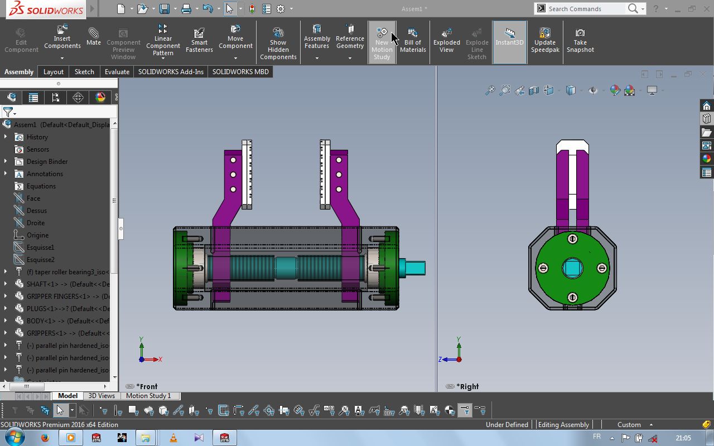Click Zoom to Fit magnifier icon
This screenshot has width=714, height=446.
pyautogui.click(x=490, y=90)
